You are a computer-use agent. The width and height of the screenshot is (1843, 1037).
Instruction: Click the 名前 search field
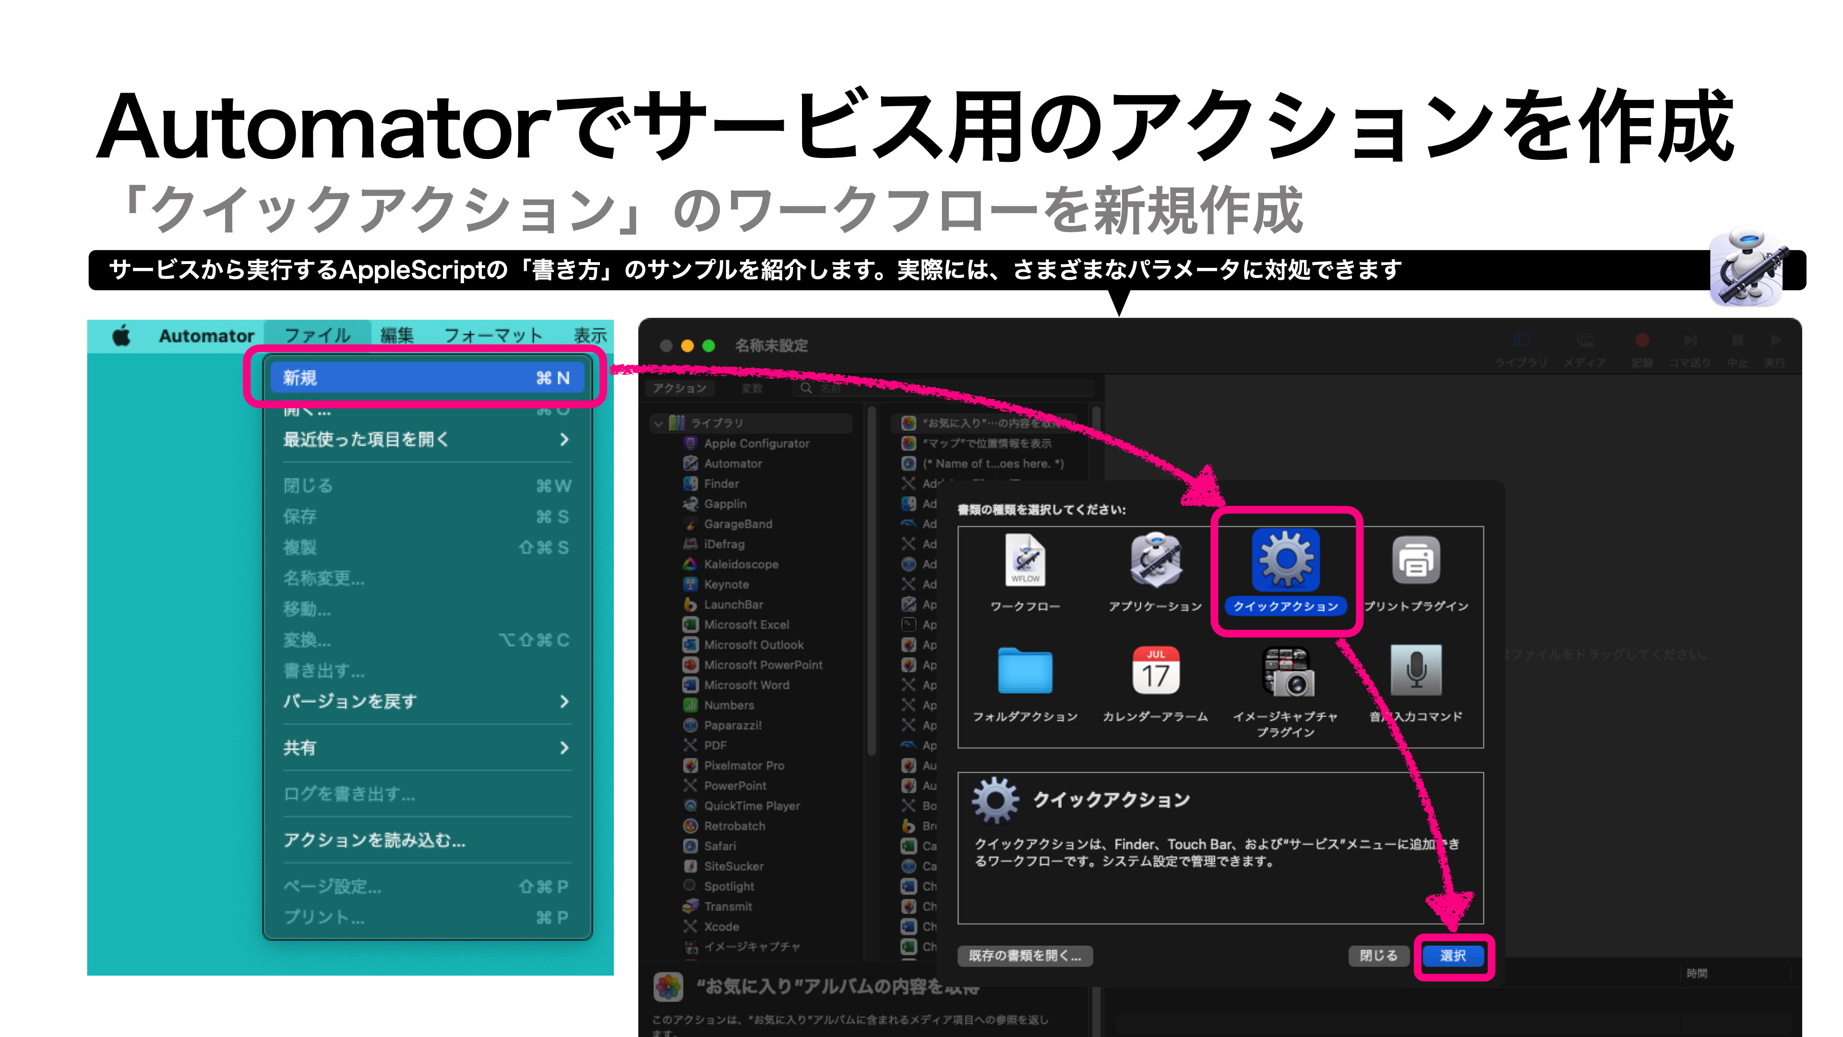pyautogui.click(x=930, y=388)
